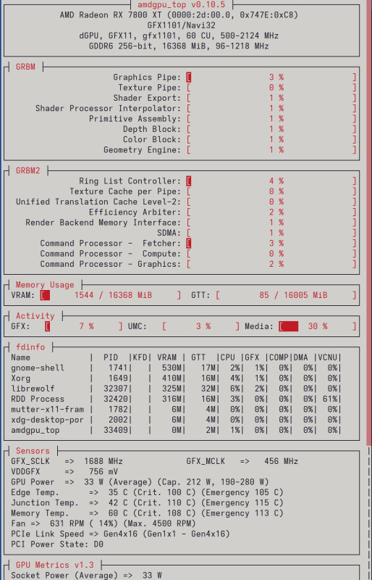Click the Depth Block row
This screenshot has width=372, height=580.
240,129
